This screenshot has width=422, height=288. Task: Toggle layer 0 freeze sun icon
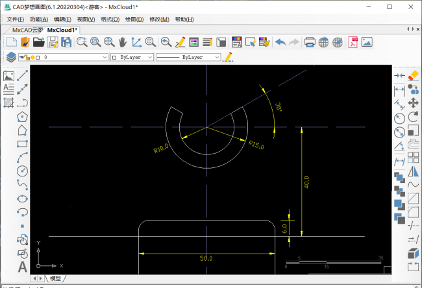(x=32, y=57)
